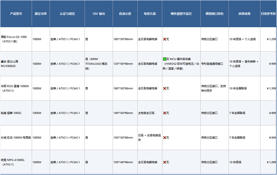Click the 1005W rated power cell
The width and height of the screenshot is (277, 175).
41,113
